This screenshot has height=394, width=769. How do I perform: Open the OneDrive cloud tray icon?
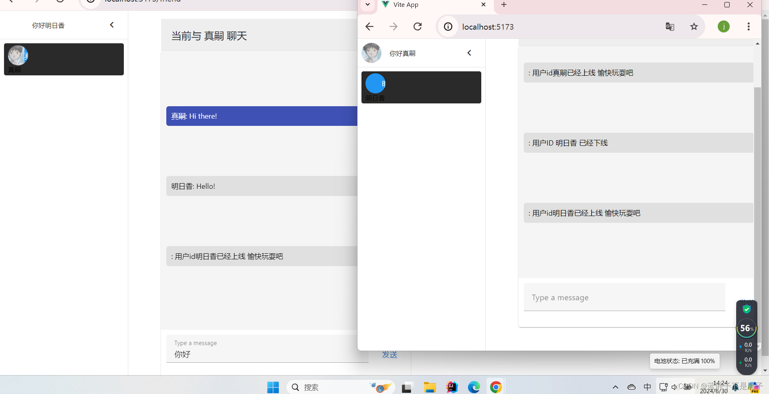pos(632,387)
